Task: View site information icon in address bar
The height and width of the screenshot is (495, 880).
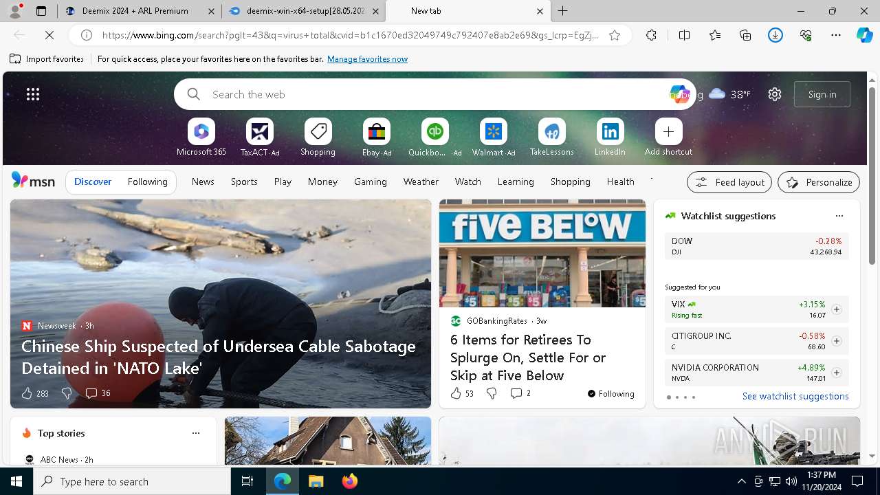Action: (x=87, y=34)
